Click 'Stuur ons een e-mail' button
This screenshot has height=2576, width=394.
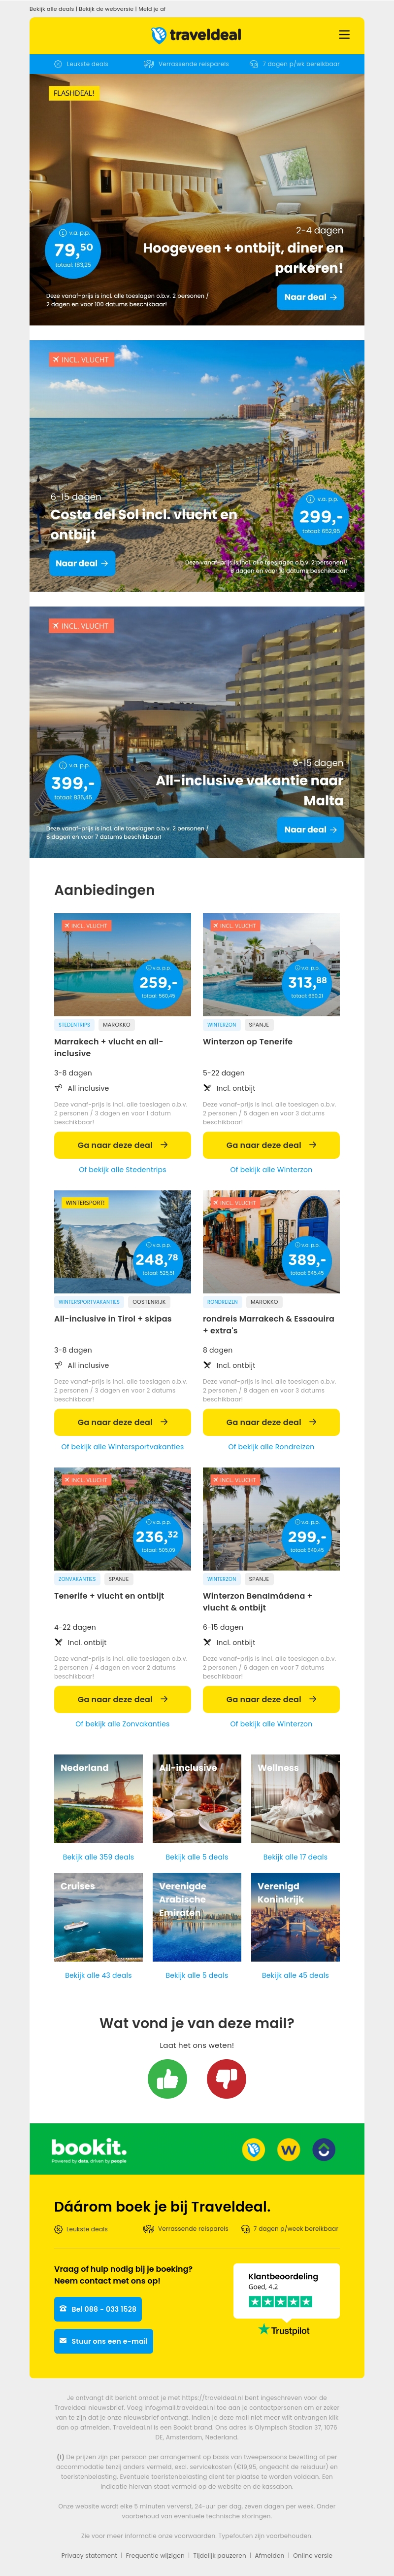103,2341
